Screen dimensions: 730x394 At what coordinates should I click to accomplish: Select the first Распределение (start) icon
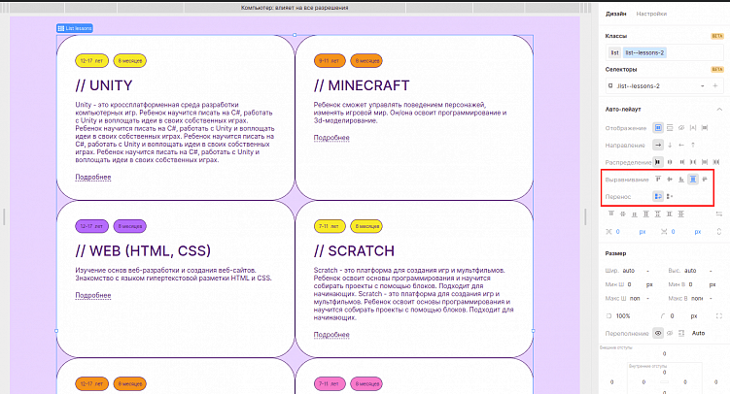point(658,162)
